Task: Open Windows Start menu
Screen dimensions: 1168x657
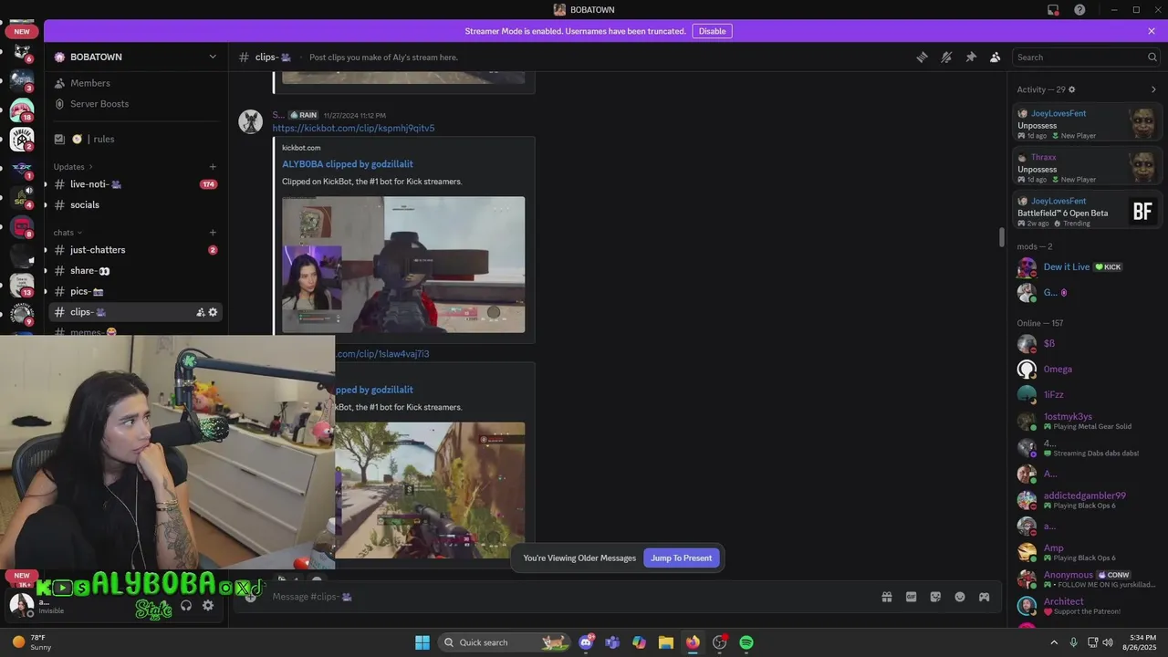Action: pyautogui.click(x=422, y=642)
